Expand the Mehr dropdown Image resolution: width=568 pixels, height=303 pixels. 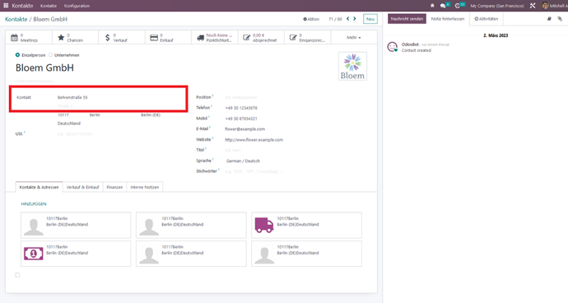tap(354, 38)
